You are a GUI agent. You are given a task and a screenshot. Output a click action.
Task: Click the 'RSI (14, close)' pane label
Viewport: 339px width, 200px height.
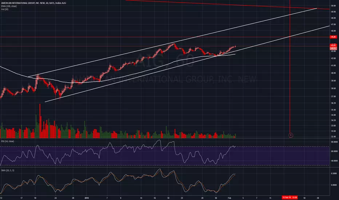[x=8, y=141]
